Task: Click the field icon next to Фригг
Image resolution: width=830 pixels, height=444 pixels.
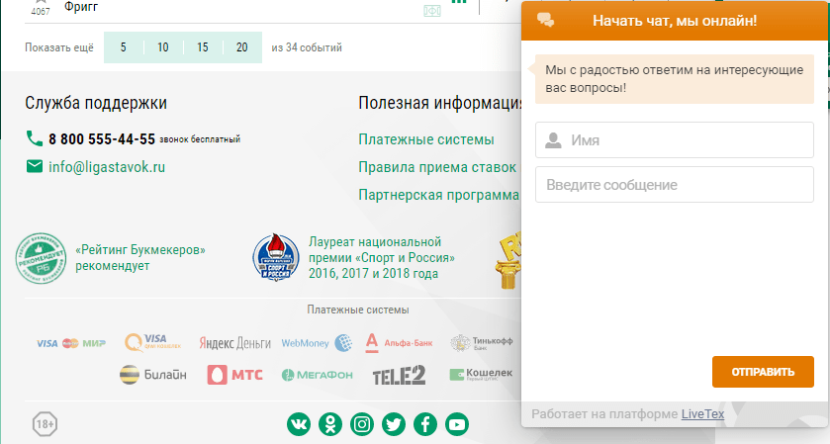Action: point(432,11)
